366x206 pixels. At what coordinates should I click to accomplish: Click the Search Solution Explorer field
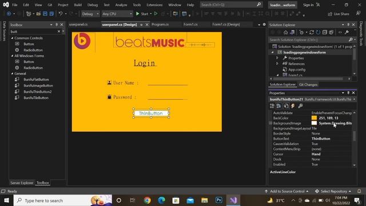coord(308,39)
